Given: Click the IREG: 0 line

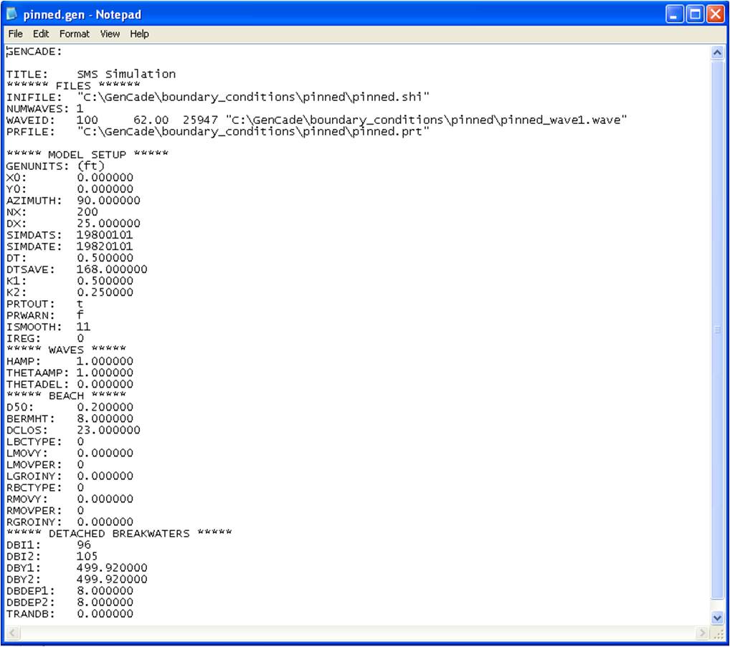Looking at the screenshot, I should tap(45, 338).
